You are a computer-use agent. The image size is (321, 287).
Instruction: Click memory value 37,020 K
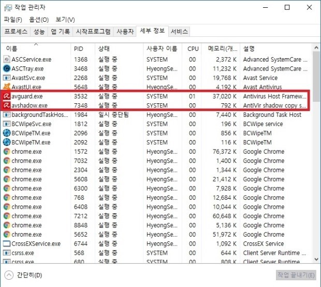click(x=224, y=96)
